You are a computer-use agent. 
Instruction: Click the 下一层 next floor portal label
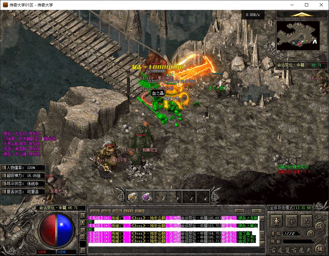coord(218,88)
